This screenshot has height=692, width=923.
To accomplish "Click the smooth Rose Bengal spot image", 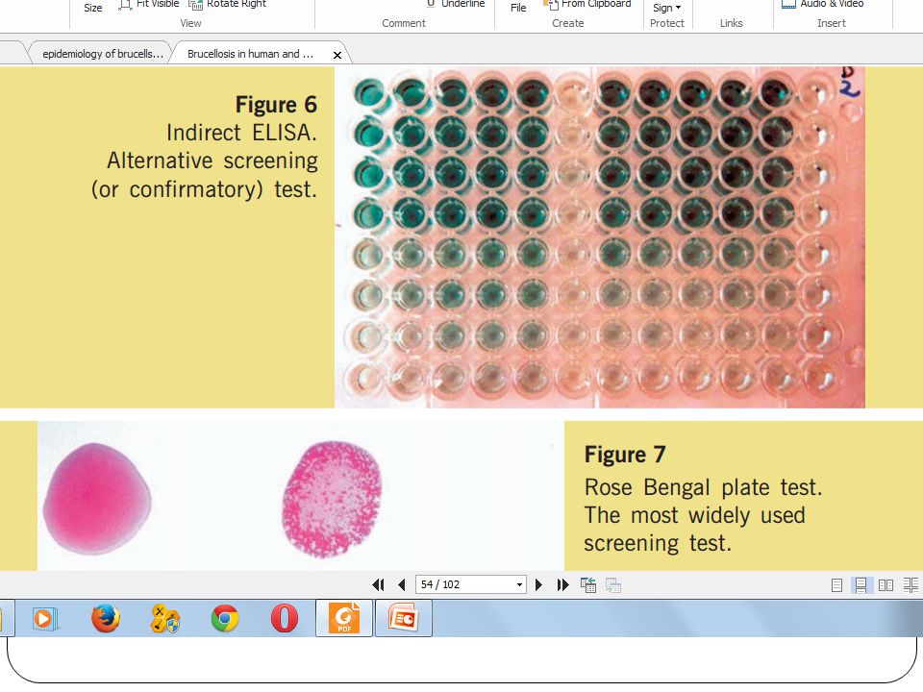I will point(97,499).
